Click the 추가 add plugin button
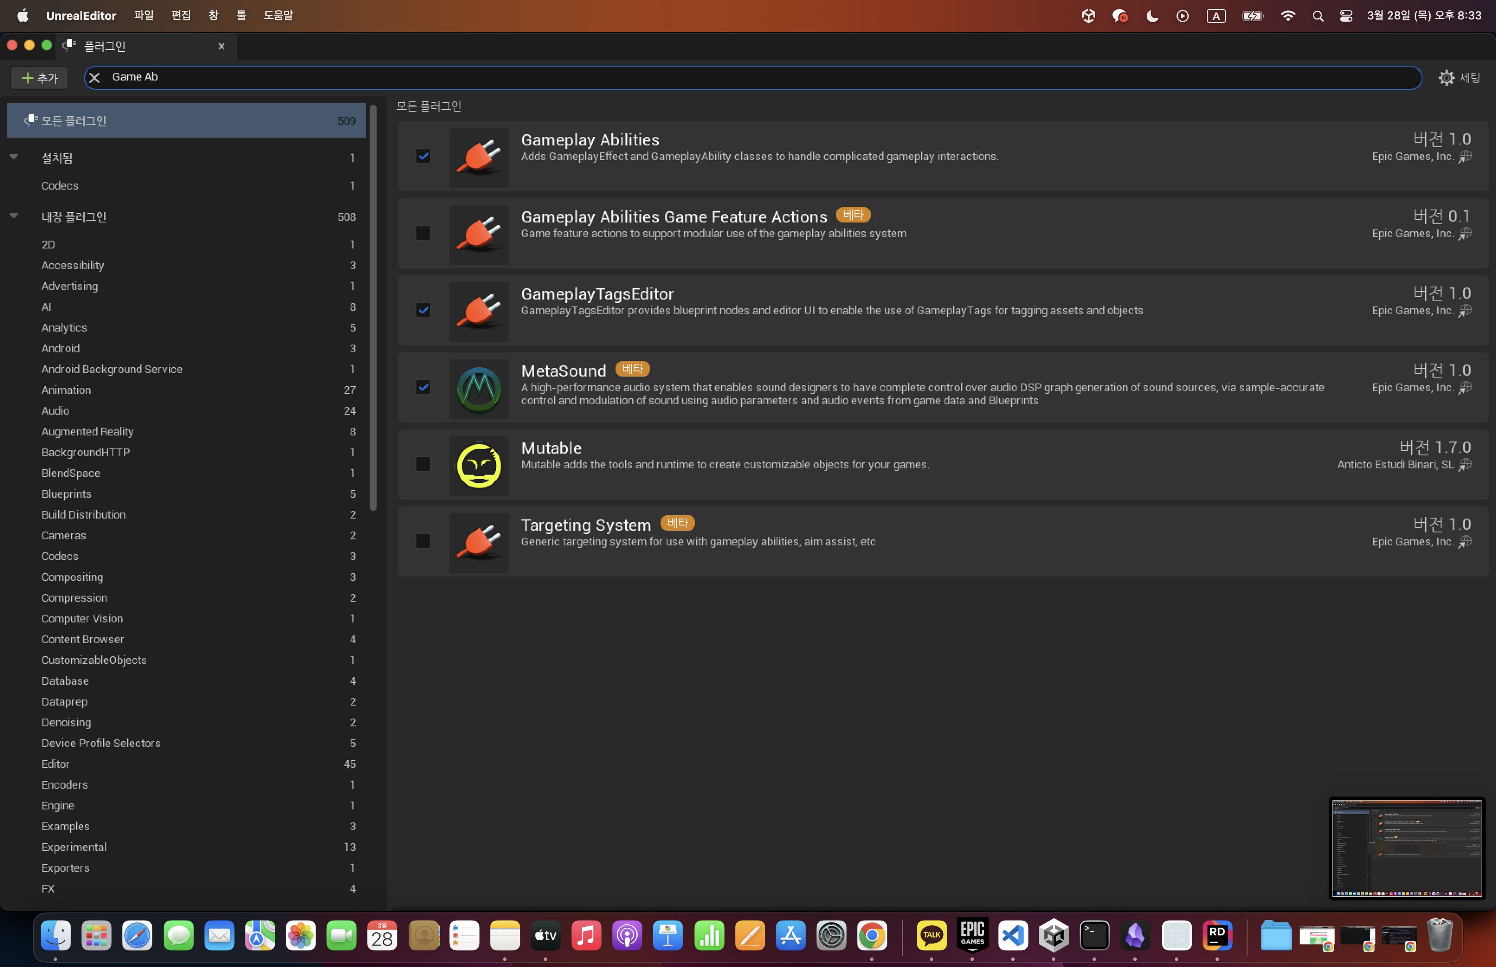The height and width of the screenshot is (967, 1496). (39, 78)
